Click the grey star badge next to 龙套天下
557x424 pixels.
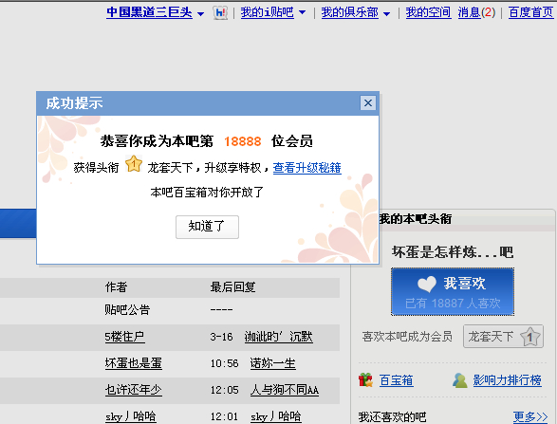(x=529, y=336)
